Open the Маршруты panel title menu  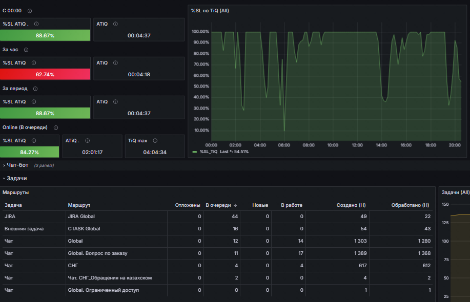tap(15, 192)
